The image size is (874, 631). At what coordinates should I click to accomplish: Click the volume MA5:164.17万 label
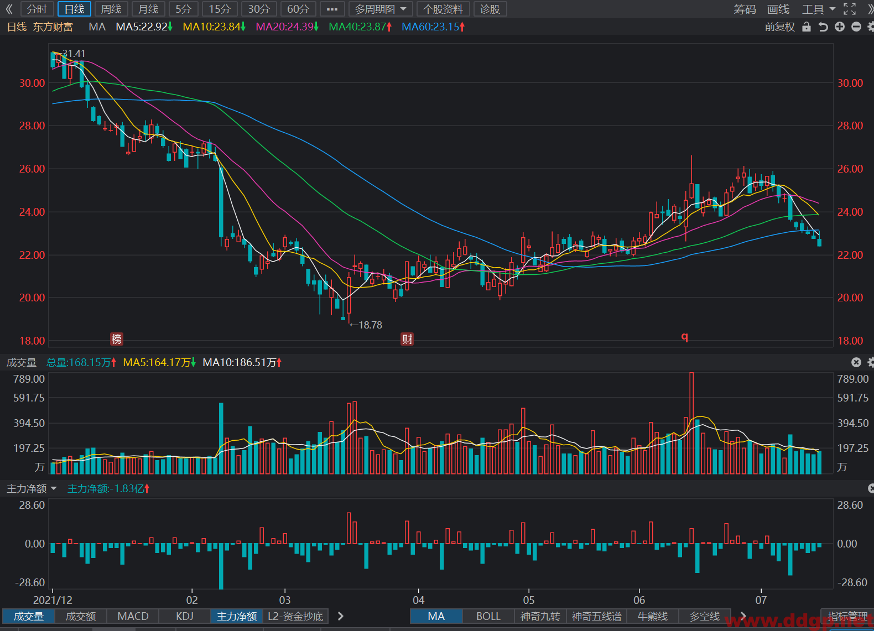point(159,362)
